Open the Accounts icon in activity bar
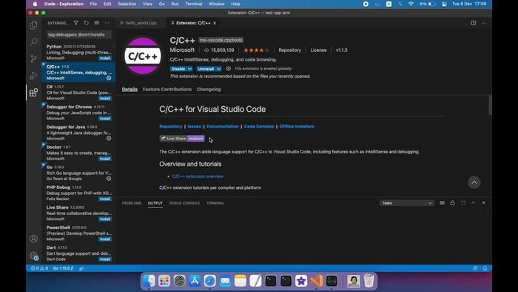518x292 pixels. click(x=34, y=239)
